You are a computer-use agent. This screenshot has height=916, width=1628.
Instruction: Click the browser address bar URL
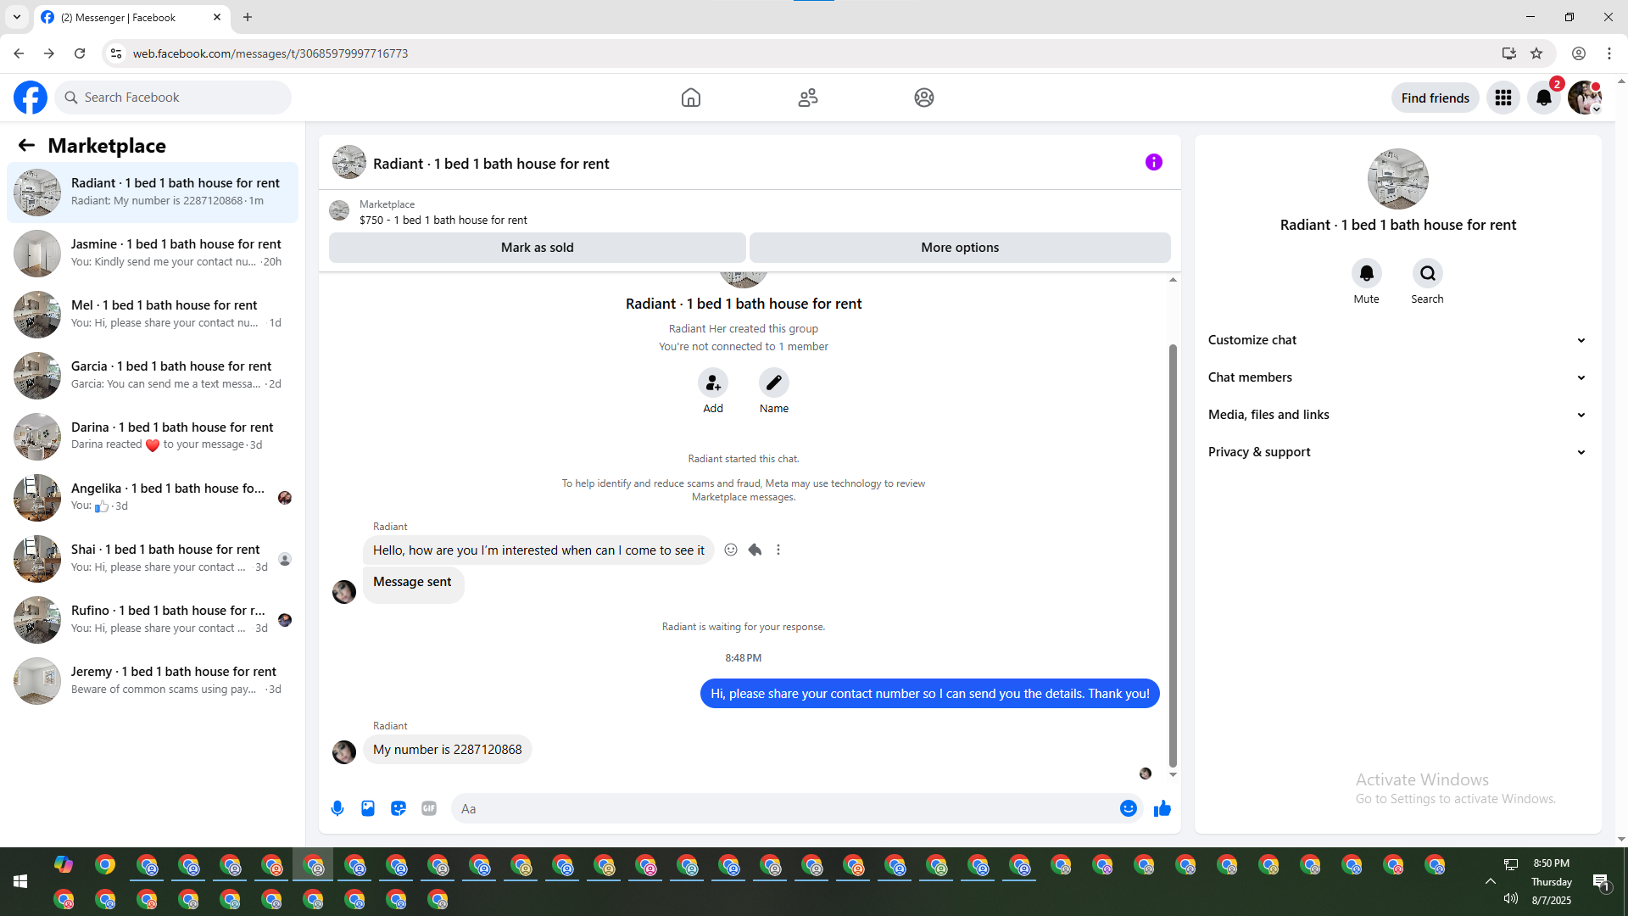pos(270,53)
